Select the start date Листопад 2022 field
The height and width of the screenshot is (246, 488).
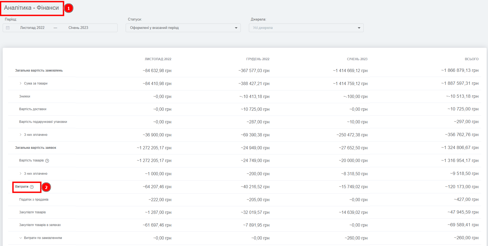(32, 28)
